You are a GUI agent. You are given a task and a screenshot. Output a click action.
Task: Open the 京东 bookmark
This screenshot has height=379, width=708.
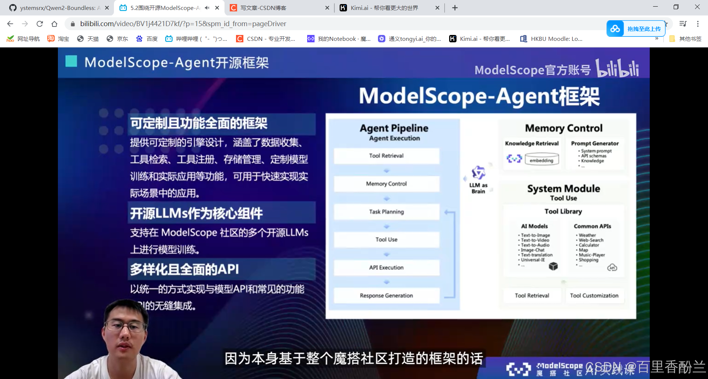[117, 39]
